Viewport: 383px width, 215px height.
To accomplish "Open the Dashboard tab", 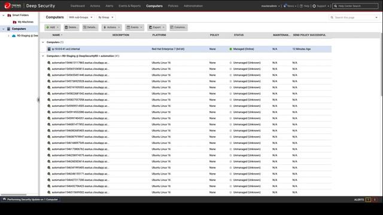I will 78,6.
